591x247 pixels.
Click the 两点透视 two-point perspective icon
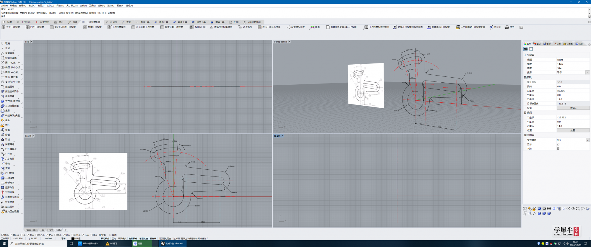[240, 27]
